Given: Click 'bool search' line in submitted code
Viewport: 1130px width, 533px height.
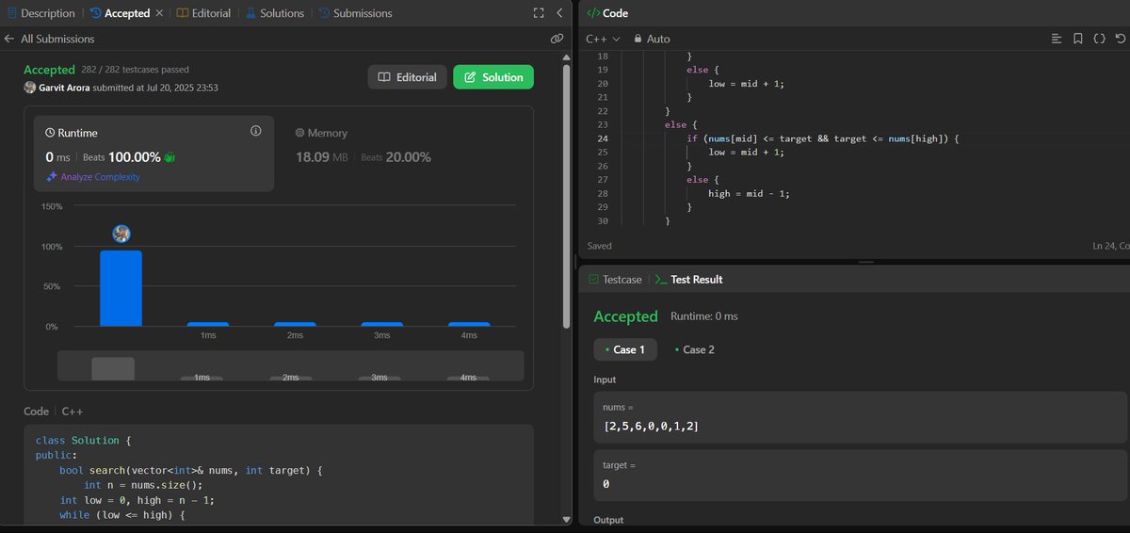Looking at the screenshot, I should 191,470.
